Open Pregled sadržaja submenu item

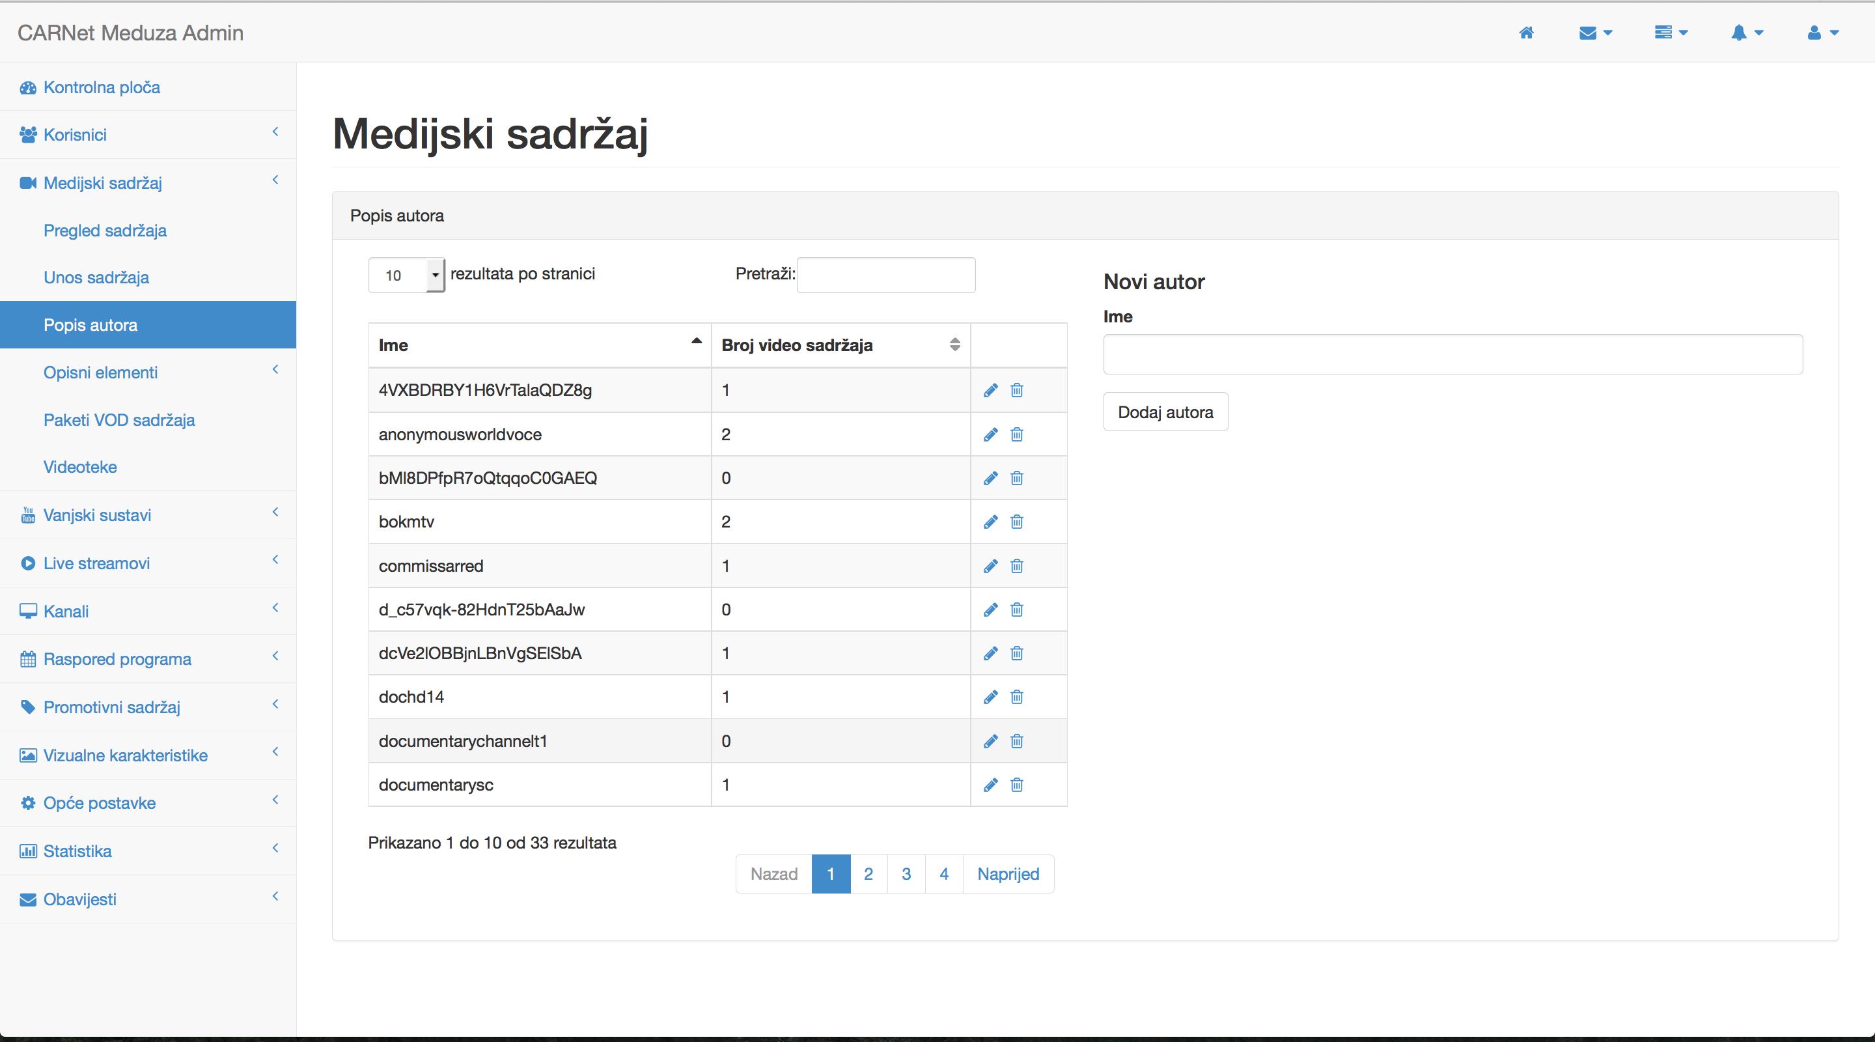coord(148,231)
